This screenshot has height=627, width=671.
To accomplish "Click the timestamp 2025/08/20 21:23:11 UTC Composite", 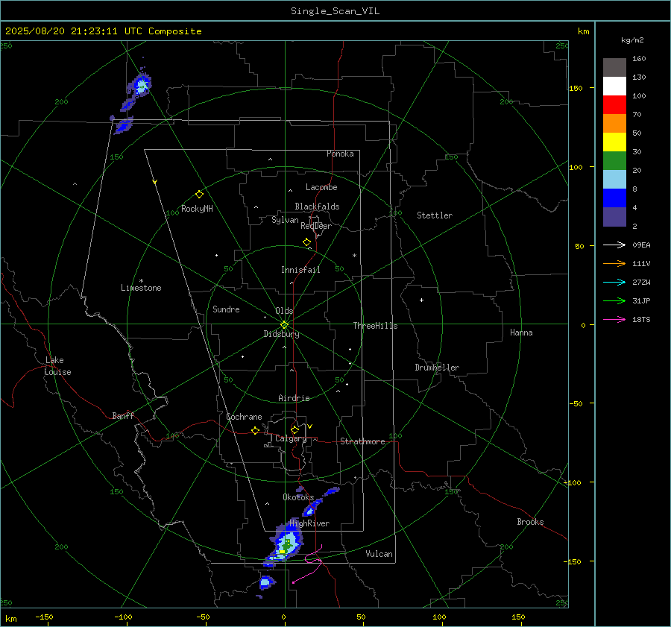I will tap(103, 31).
